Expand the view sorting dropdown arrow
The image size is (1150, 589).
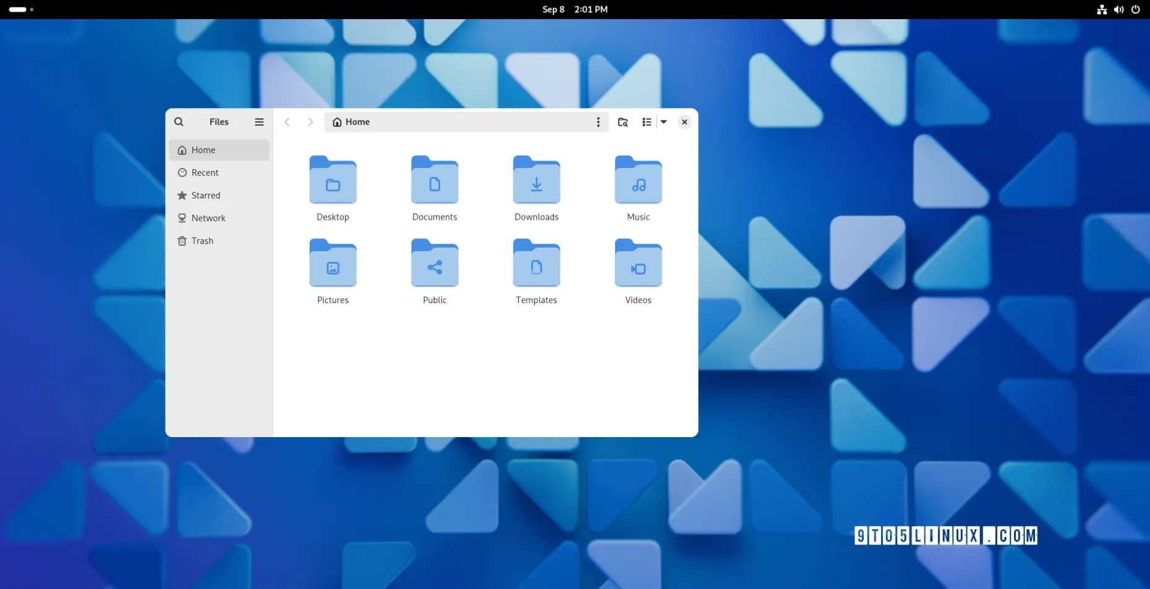(663, 122)
